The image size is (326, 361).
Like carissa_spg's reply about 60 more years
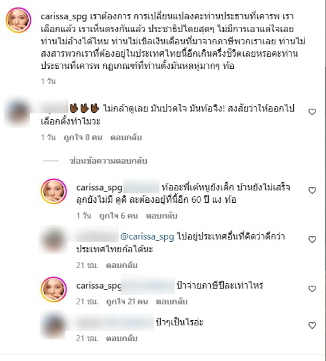[x=312, y=190]
